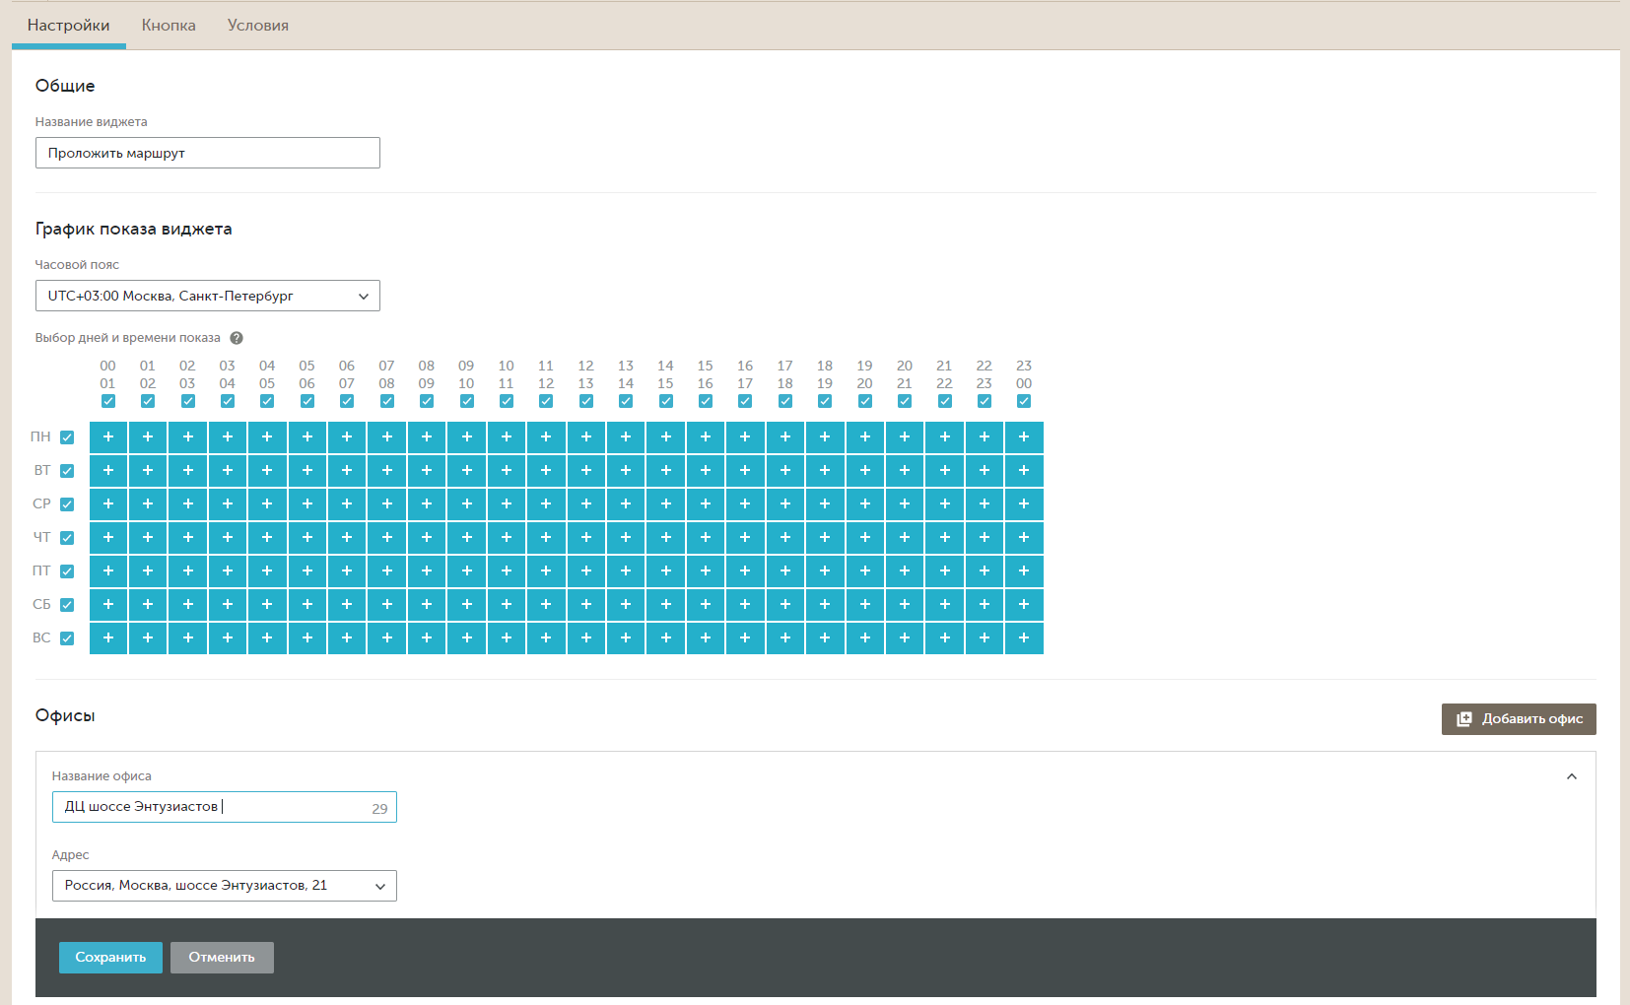Uncheck the 23-00 hour column checkbox
1630x1005 pixels.
[x=1024, y=401]
